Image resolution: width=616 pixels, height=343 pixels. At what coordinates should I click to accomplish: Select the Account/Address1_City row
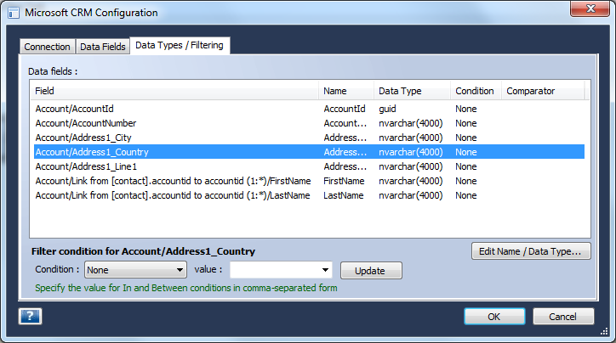pos(309,138)
